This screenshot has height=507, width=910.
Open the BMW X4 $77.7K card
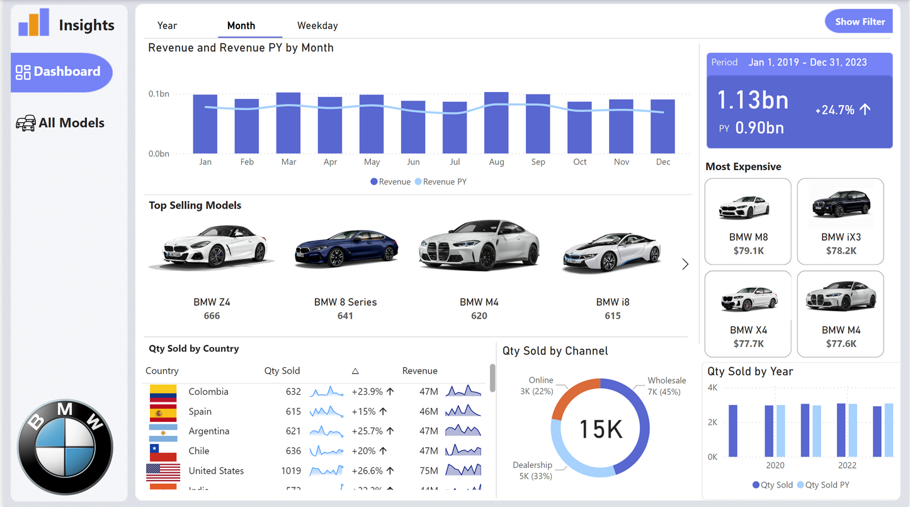click(x=748, y=314)
